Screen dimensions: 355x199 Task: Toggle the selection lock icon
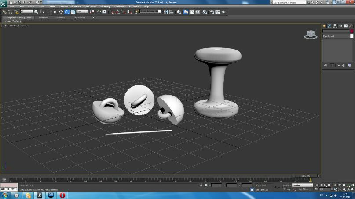coord(201,185)
